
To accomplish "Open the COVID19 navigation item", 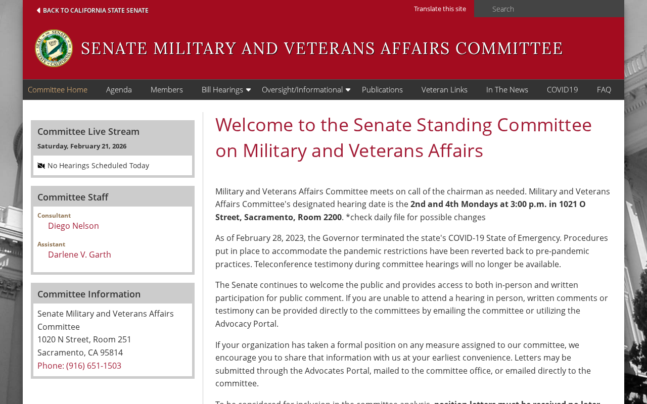I will coord(562,90).
